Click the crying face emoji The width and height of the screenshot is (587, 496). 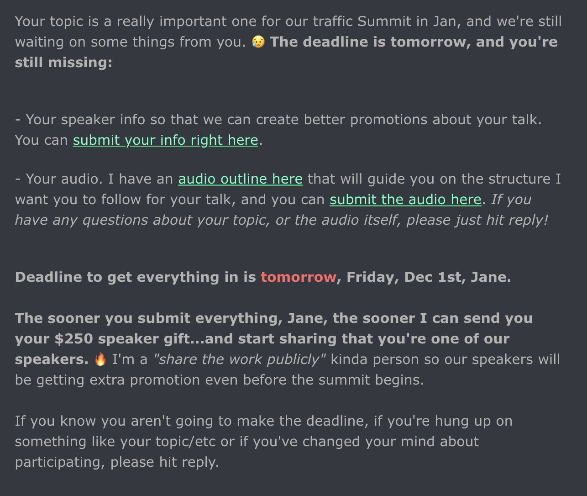(258, 42)
